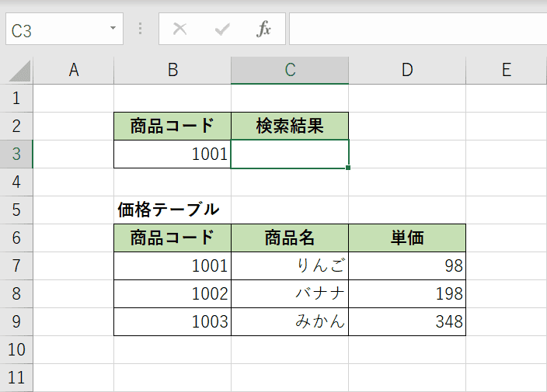Click the みかん cell
This screenshot has height=392, width=547.
(290, 321)
